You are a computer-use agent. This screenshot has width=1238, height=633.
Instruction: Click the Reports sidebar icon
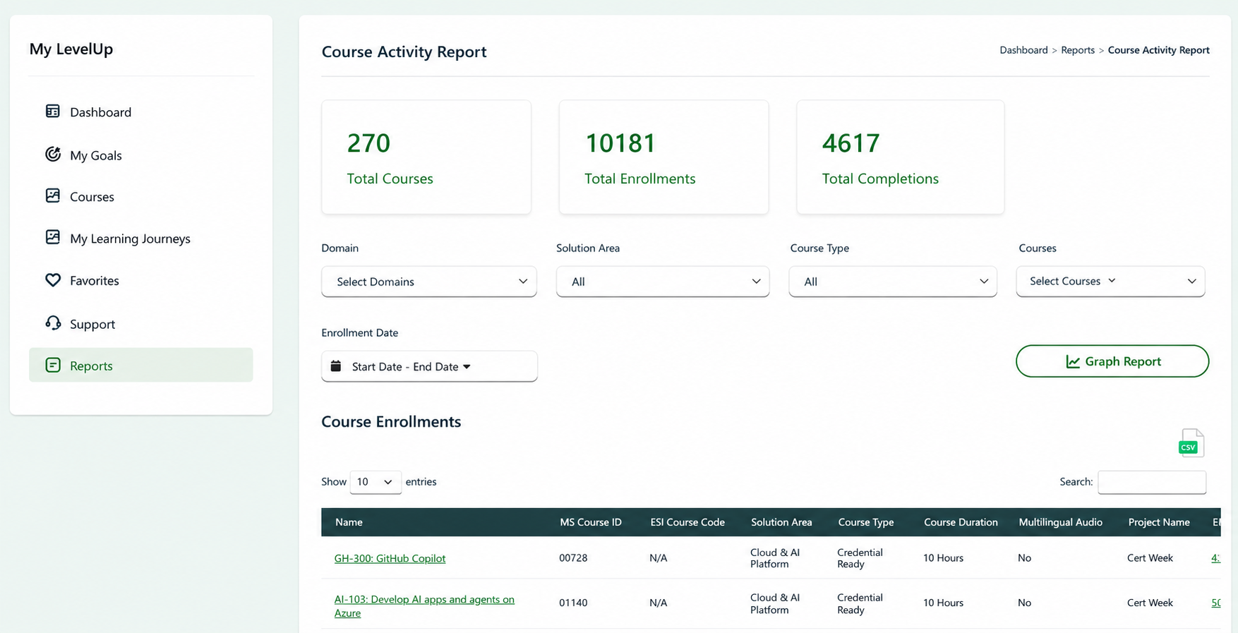(x=53, y=365)
